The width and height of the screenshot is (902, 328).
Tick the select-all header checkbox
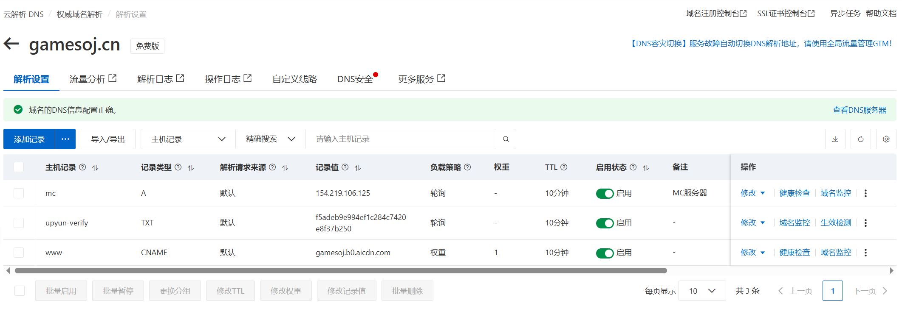[19, 167]
